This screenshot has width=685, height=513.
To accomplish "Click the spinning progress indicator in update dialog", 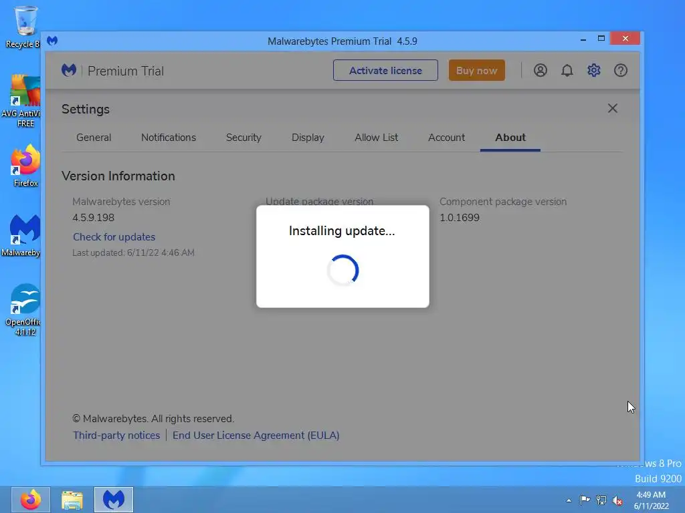I will pos(342,270).
